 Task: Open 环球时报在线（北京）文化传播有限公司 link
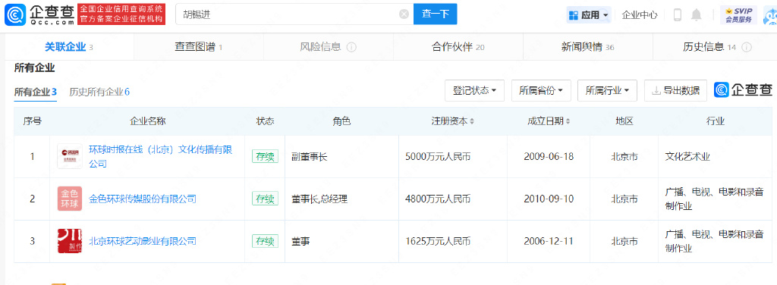161,156
